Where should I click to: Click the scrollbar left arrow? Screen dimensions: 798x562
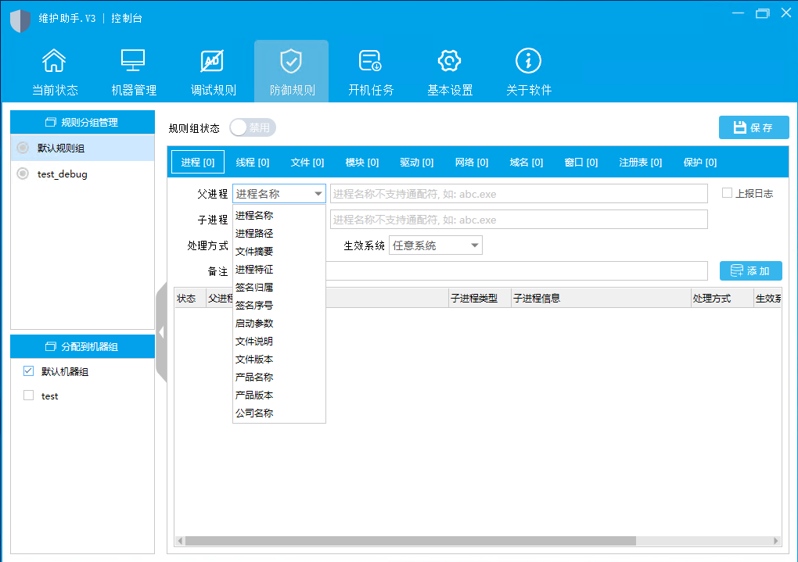click(180, 541)
